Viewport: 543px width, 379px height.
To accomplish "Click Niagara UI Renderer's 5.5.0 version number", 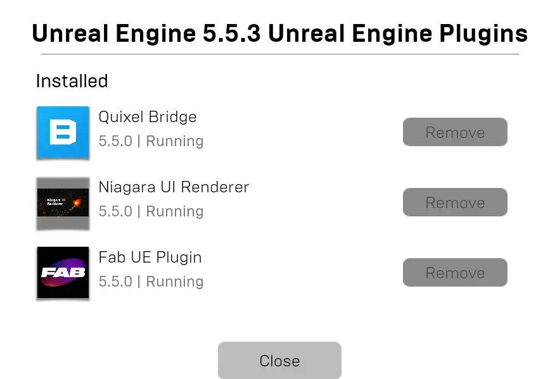I will point(115,211).
